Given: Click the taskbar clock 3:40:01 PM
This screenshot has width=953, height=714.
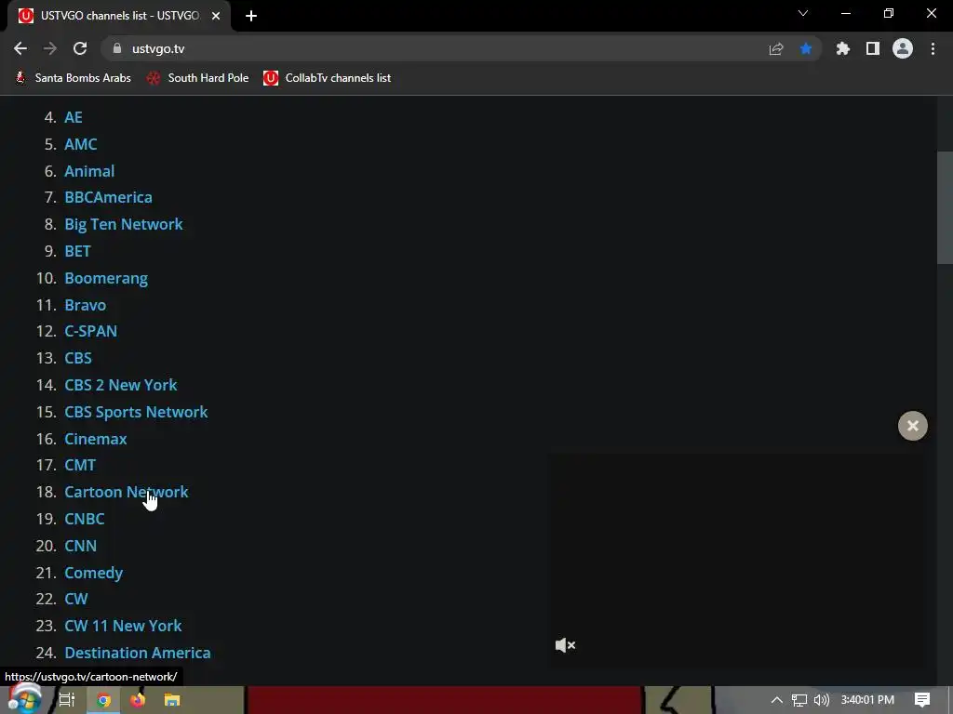Looking at the screenshot, I should (867, 700).
